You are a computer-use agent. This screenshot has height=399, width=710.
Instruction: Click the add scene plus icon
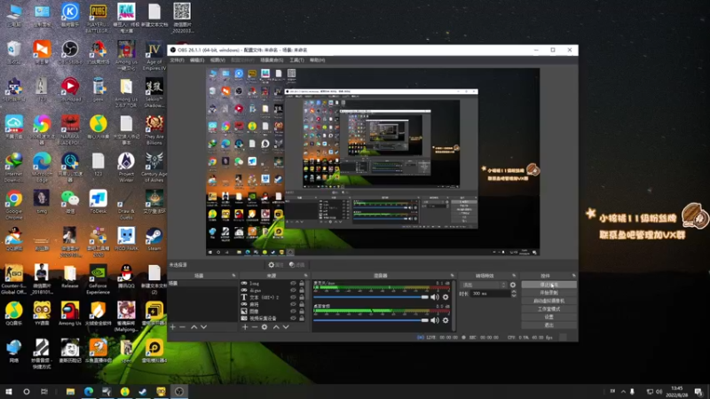[x=172, y=327]
